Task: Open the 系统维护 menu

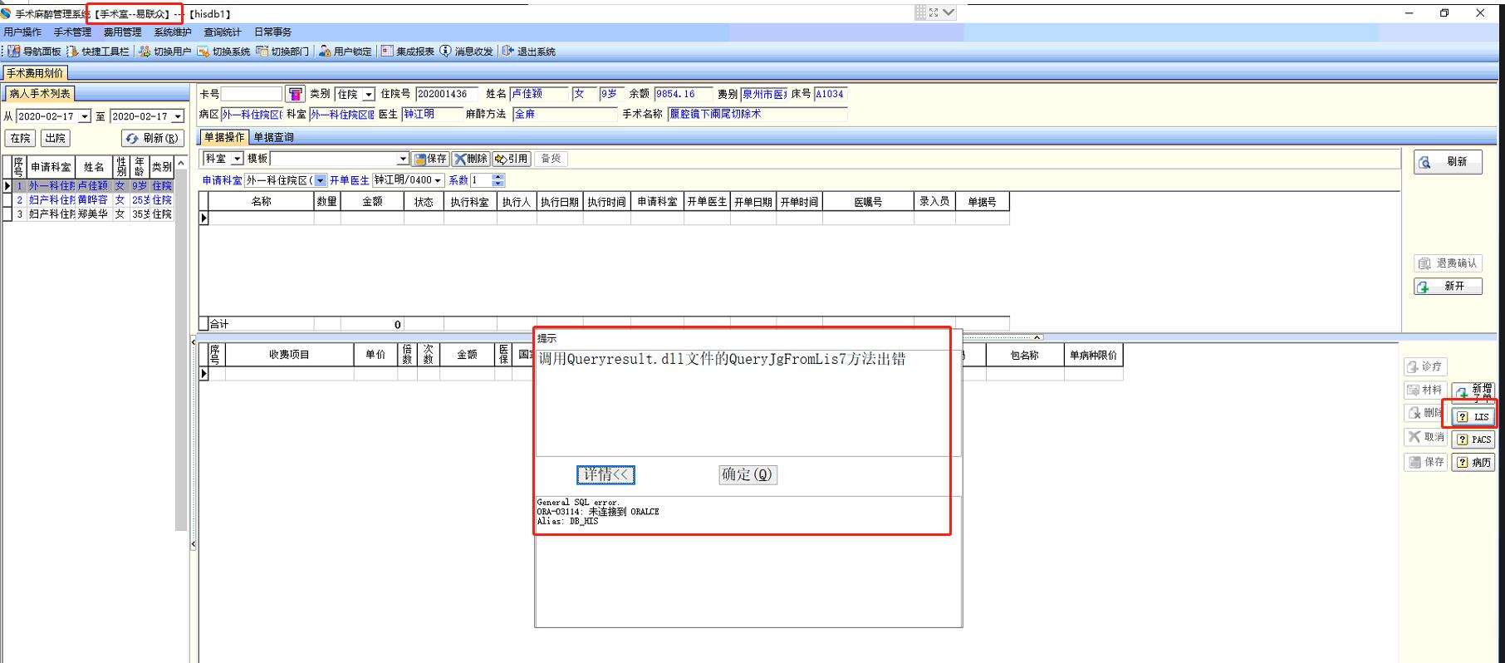Action: [173, 32]
